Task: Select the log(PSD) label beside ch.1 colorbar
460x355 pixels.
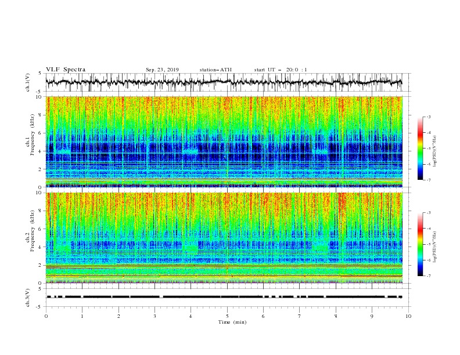Action: click(x=435, y=151)
